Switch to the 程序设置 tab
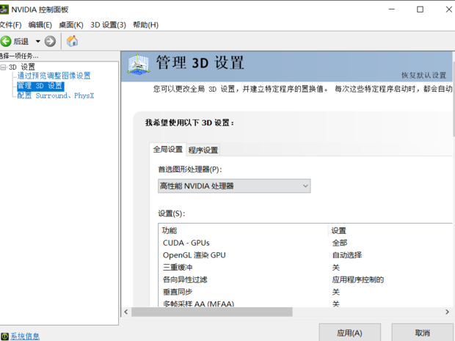This screenshot has height=341, width=455. [x=203, y=150]
